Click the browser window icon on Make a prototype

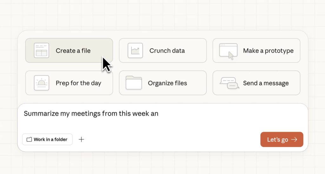pyautogui.click(x=228, y=51)
